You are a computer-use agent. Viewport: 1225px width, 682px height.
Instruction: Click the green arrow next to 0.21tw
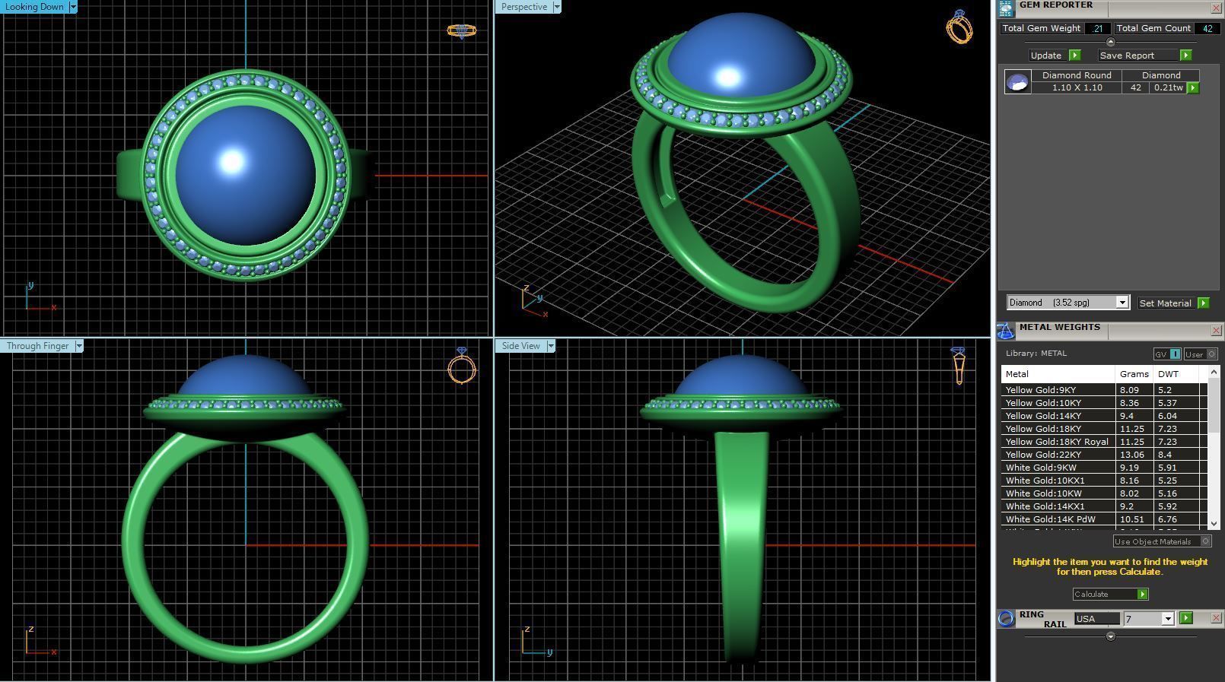click(1192, 88)
